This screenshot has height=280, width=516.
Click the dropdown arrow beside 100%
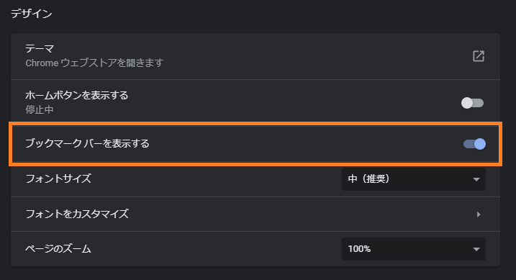tap(476, 249)
